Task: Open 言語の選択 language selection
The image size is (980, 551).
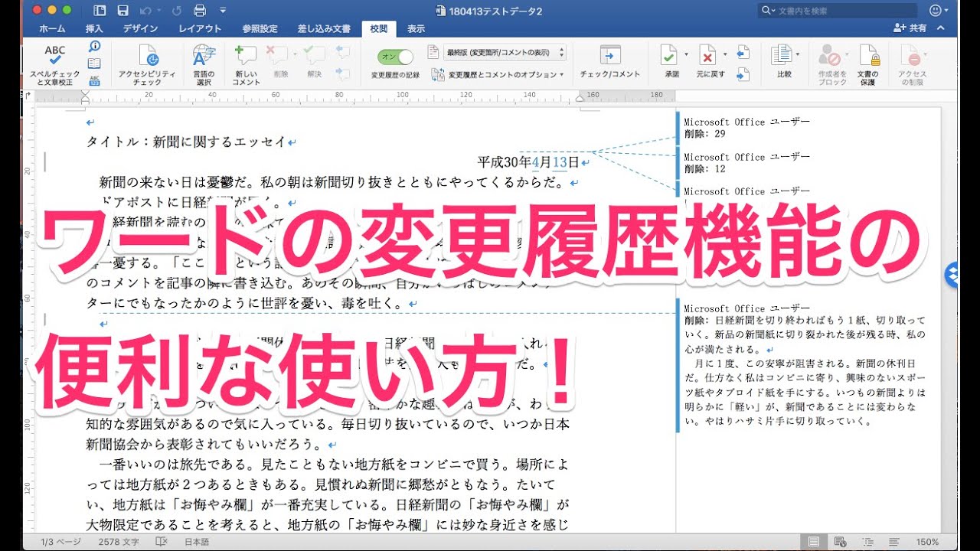Action: tap(204, 64)
